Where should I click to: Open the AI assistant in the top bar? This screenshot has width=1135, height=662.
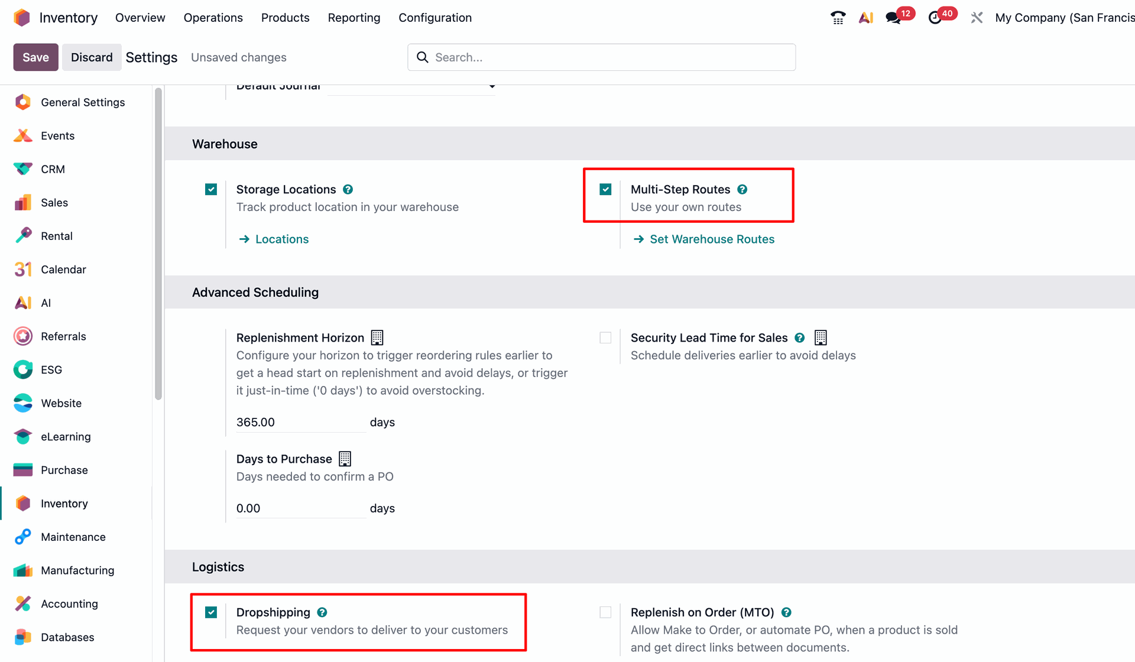(x=865, y=17)
